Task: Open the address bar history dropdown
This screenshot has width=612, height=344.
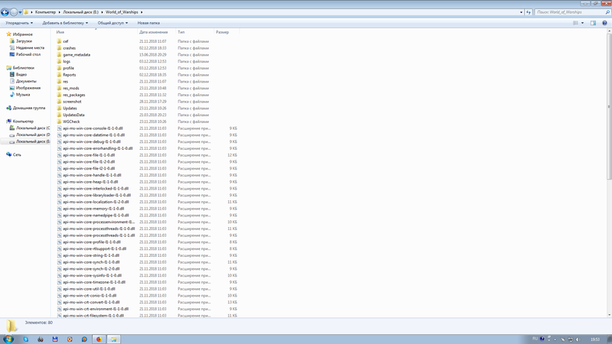Action: pos(521,12)
